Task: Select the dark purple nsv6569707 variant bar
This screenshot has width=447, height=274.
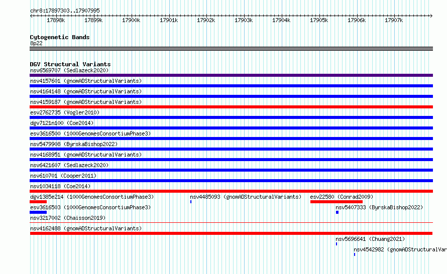Action: coord(231,75)
